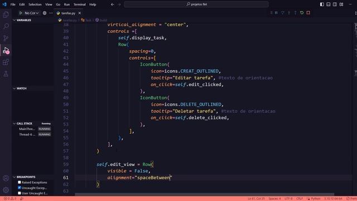Open launch.json with the debug gear icon
The width and height of the screenshot is (357, 201).
(45, 13)
